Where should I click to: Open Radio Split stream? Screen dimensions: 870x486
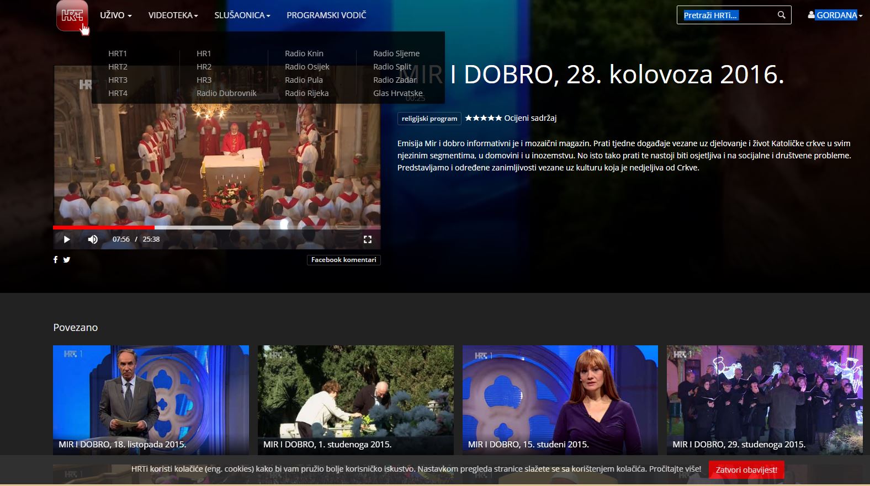pyautogui.click(x=392, y=67)
